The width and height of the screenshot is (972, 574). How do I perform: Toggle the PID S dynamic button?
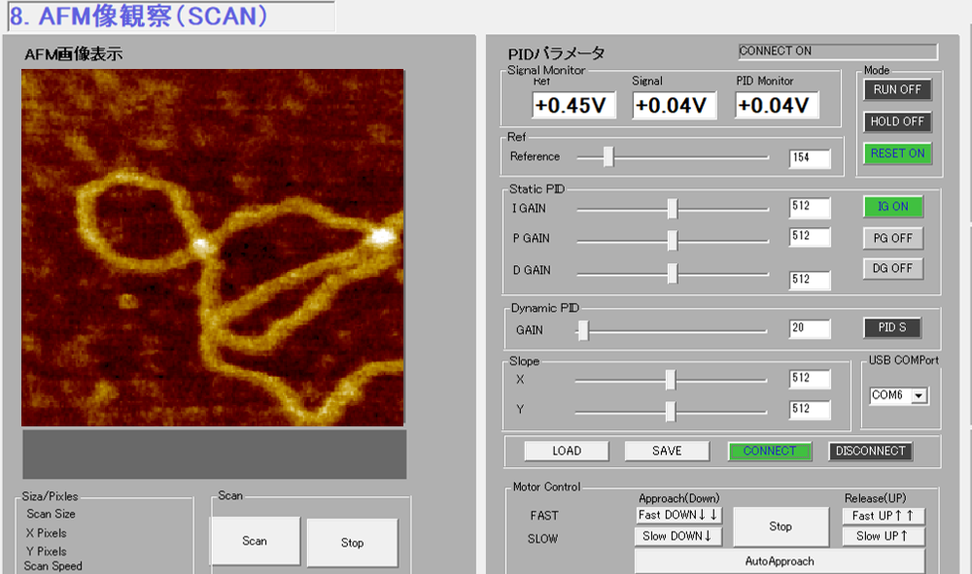[x=892, y=327]
